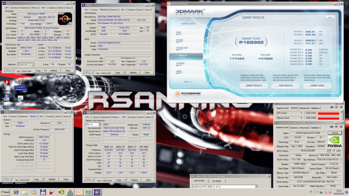
Task: Open Validation tab in GPU-Z Sensors window
Action: 315,108
